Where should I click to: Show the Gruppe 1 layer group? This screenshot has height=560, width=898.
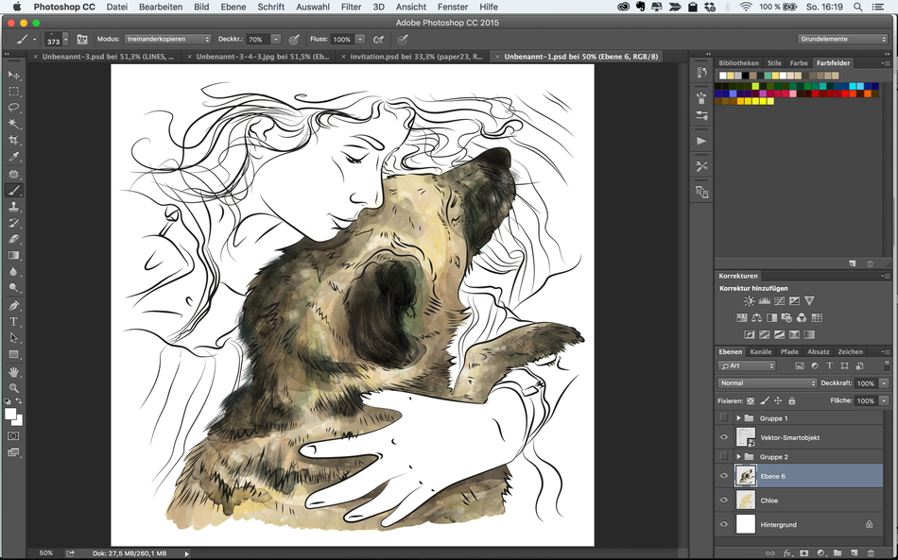pyautogui.click(x=724, y=418)
